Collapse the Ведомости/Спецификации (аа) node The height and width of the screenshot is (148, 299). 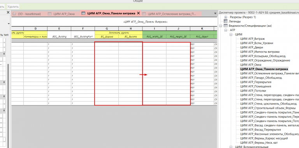221,26
